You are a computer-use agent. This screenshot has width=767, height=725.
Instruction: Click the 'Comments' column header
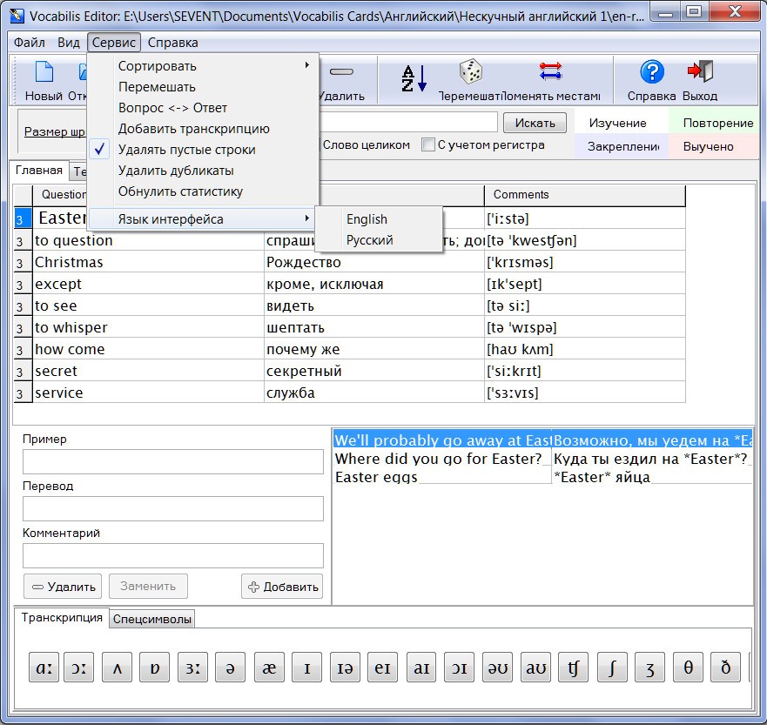(x=584, y=195)
